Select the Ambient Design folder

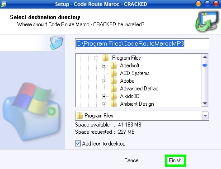(137, 104)
